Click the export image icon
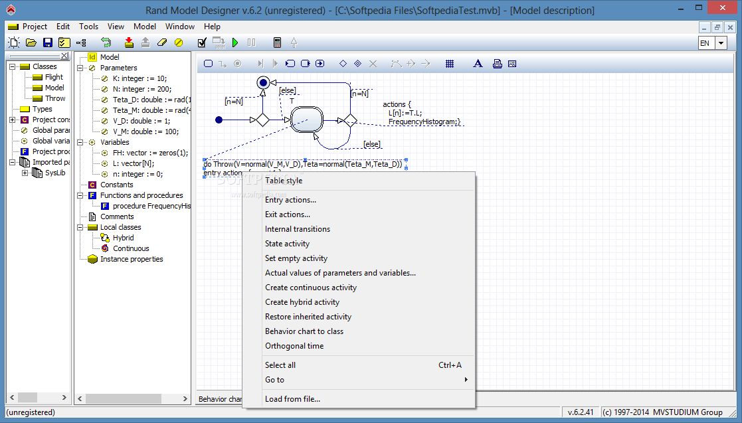Viewport: 742px width, 423px height. point(512,63)
